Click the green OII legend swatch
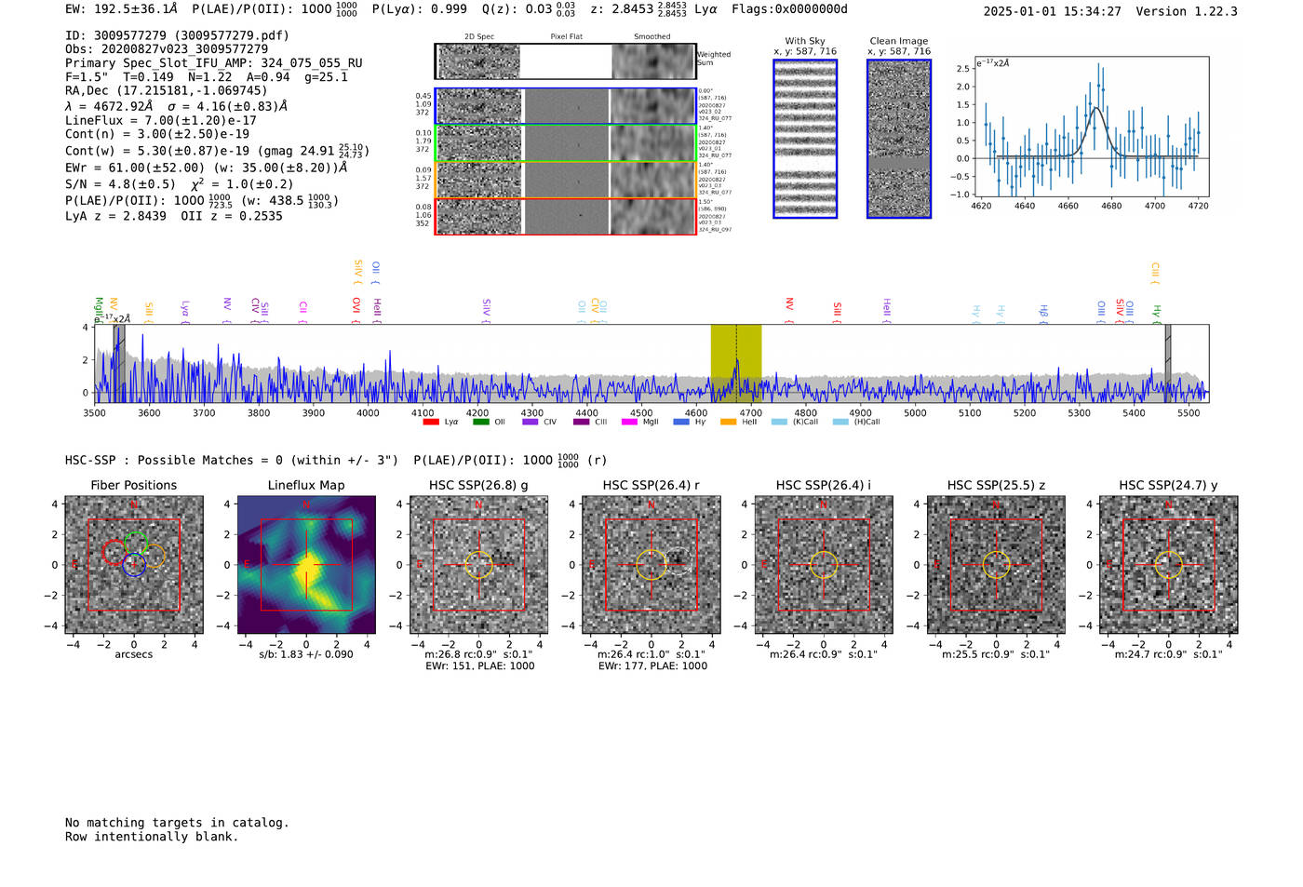The width and height of the screenshot is (1303, 887). point(481,422)
